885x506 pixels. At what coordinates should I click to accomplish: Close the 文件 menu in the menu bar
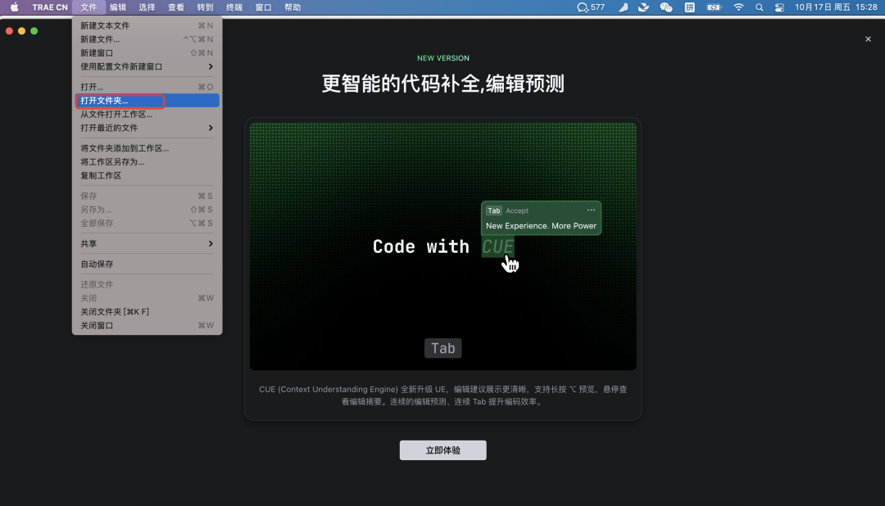coord(88,7)
